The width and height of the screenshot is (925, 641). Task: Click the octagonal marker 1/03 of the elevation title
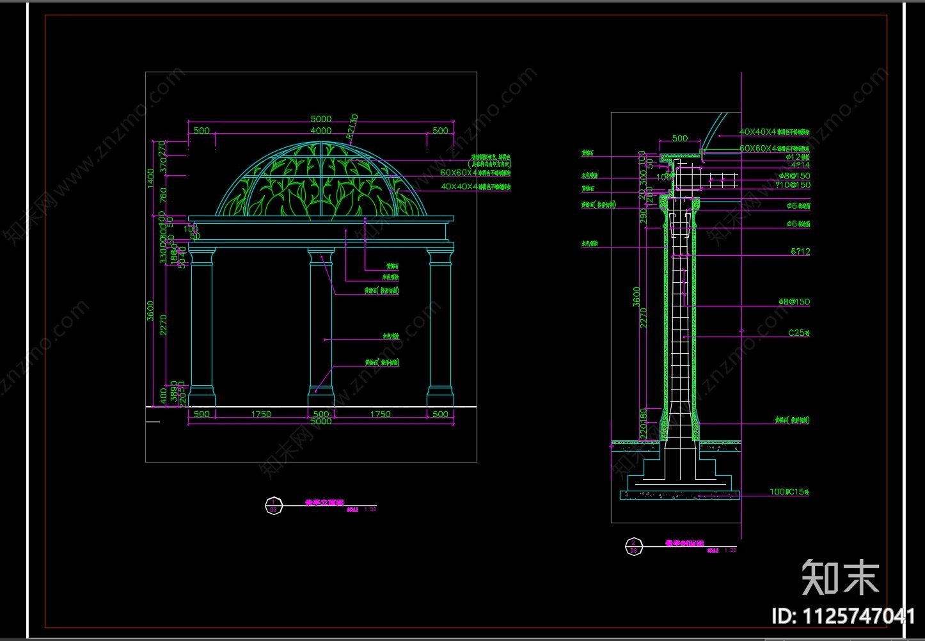tap(273, 505)
